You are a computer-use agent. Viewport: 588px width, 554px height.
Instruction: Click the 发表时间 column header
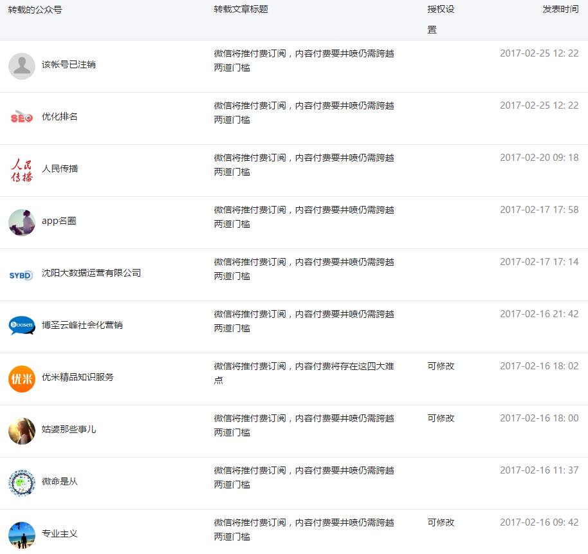click(x=560, y=10)
